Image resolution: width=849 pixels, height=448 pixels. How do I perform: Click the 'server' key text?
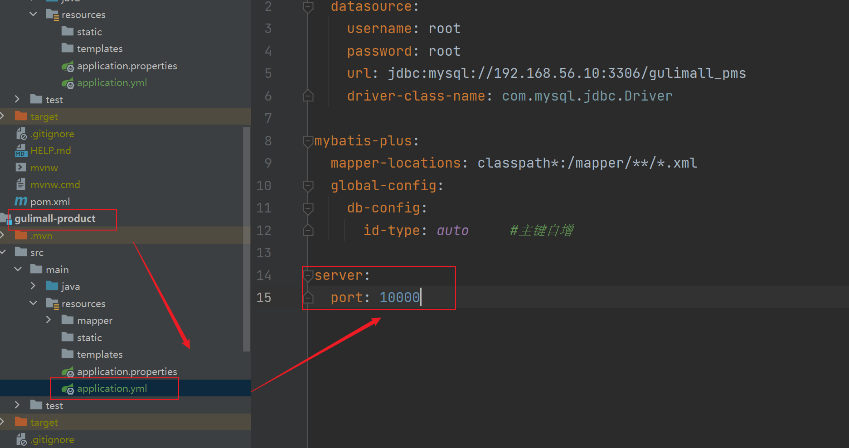pyautogui.click(x=339, y=275)
